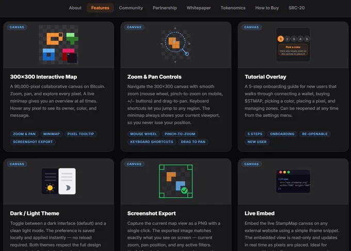Open the SRC-20 nav link
The width and height of the screenshot is (351, 251).
click(296, 8)
